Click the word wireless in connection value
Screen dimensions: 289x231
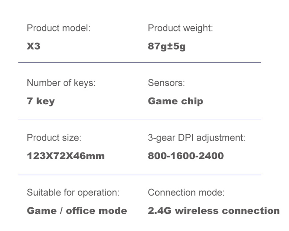[197, 211]
